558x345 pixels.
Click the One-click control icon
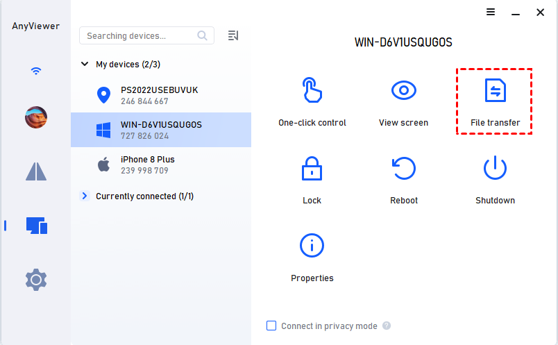coord(312,90)
